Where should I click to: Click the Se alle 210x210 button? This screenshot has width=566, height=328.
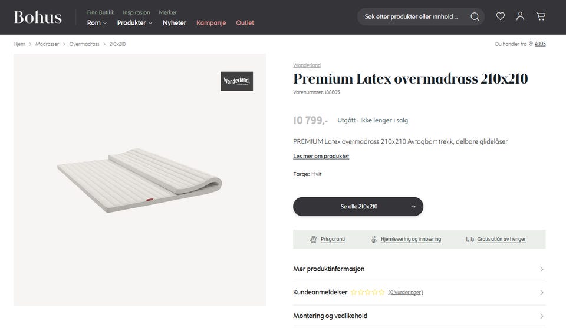[358, 207]
